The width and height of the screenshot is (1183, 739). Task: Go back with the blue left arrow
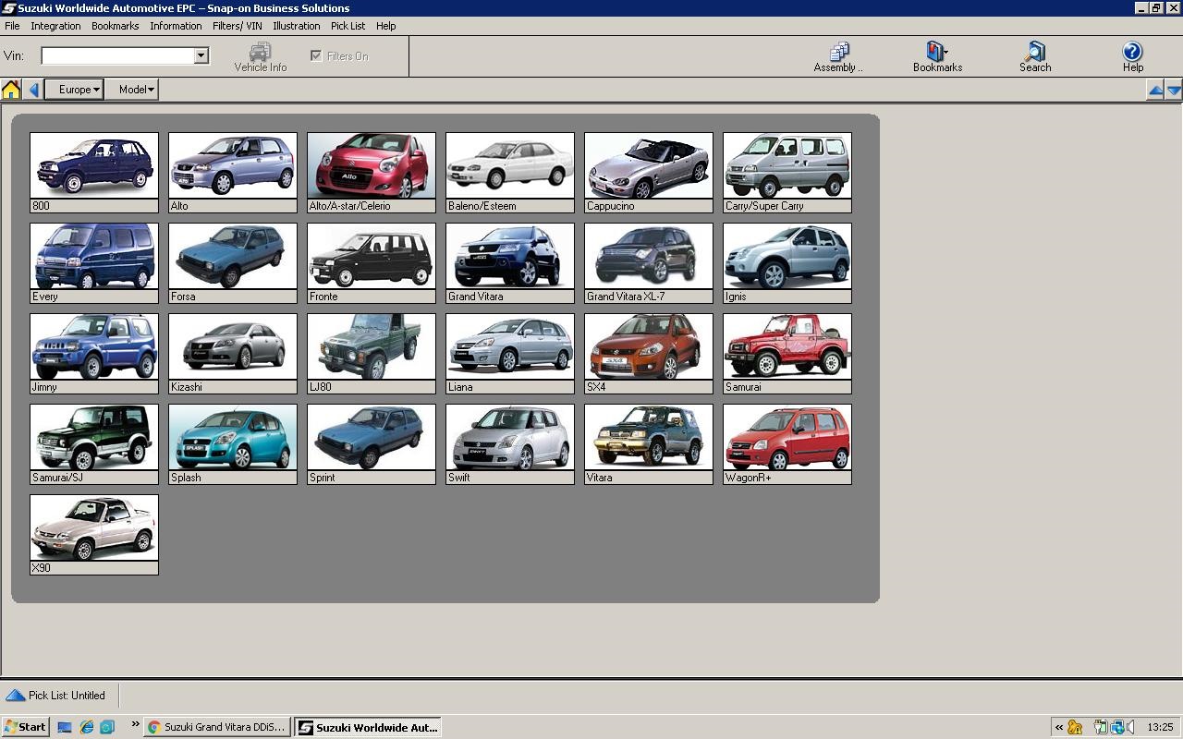33,90
